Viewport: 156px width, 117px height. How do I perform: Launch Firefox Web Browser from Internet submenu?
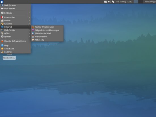coord(47,27)
